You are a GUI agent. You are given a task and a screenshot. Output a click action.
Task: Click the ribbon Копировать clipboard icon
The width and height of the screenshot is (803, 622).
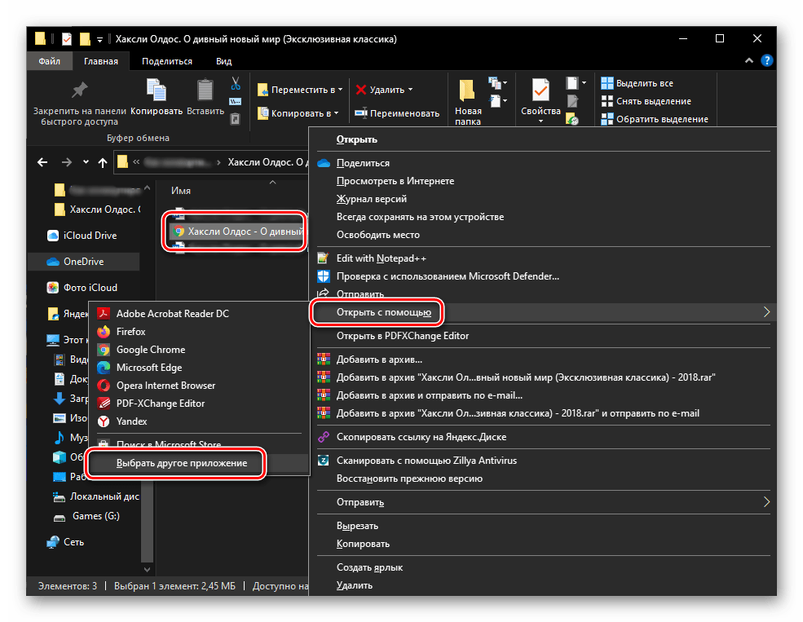tap(157, 90)
